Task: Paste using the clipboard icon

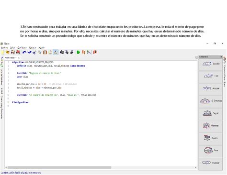Action: 45,52
